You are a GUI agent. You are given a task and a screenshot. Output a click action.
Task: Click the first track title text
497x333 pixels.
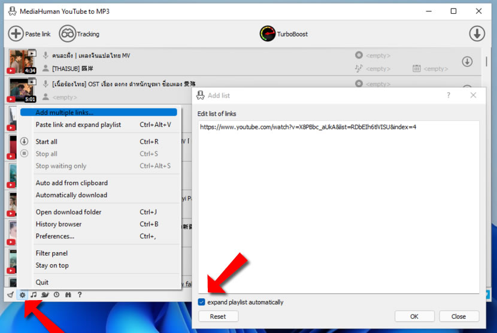point(91,55)
